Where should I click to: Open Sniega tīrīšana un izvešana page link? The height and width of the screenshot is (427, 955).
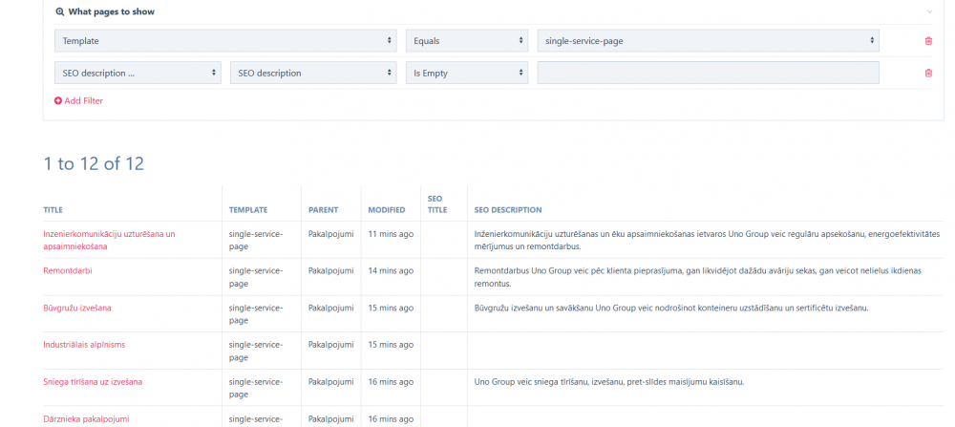pyautogui.click(x=93, y=382)
